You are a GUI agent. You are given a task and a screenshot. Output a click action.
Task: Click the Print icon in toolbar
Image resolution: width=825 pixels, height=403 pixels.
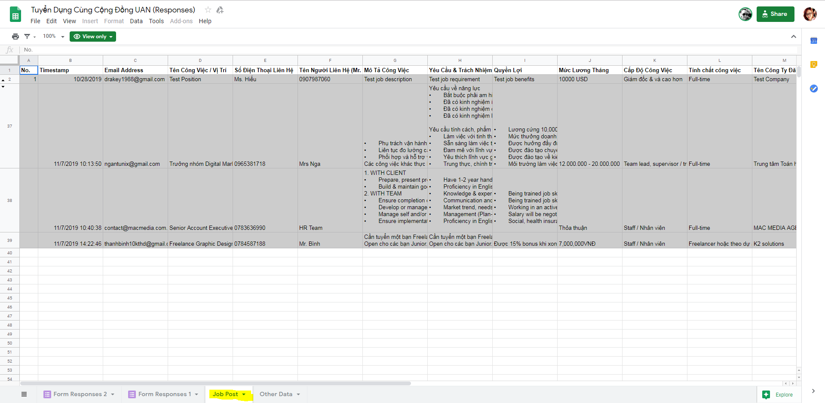[15, 37]
